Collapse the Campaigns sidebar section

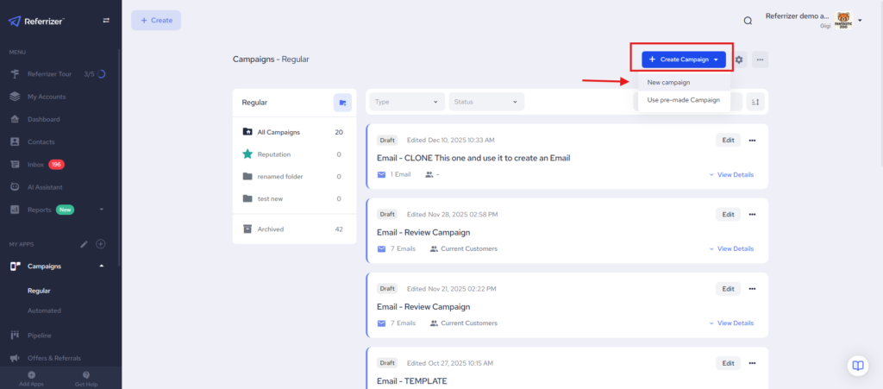click(102, 266)
